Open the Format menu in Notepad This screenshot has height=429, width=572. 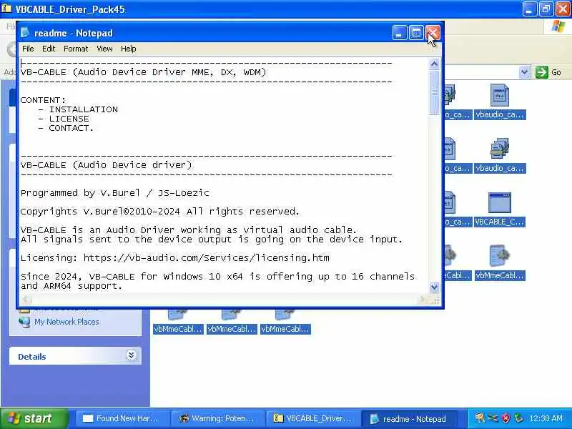point(76,49)
